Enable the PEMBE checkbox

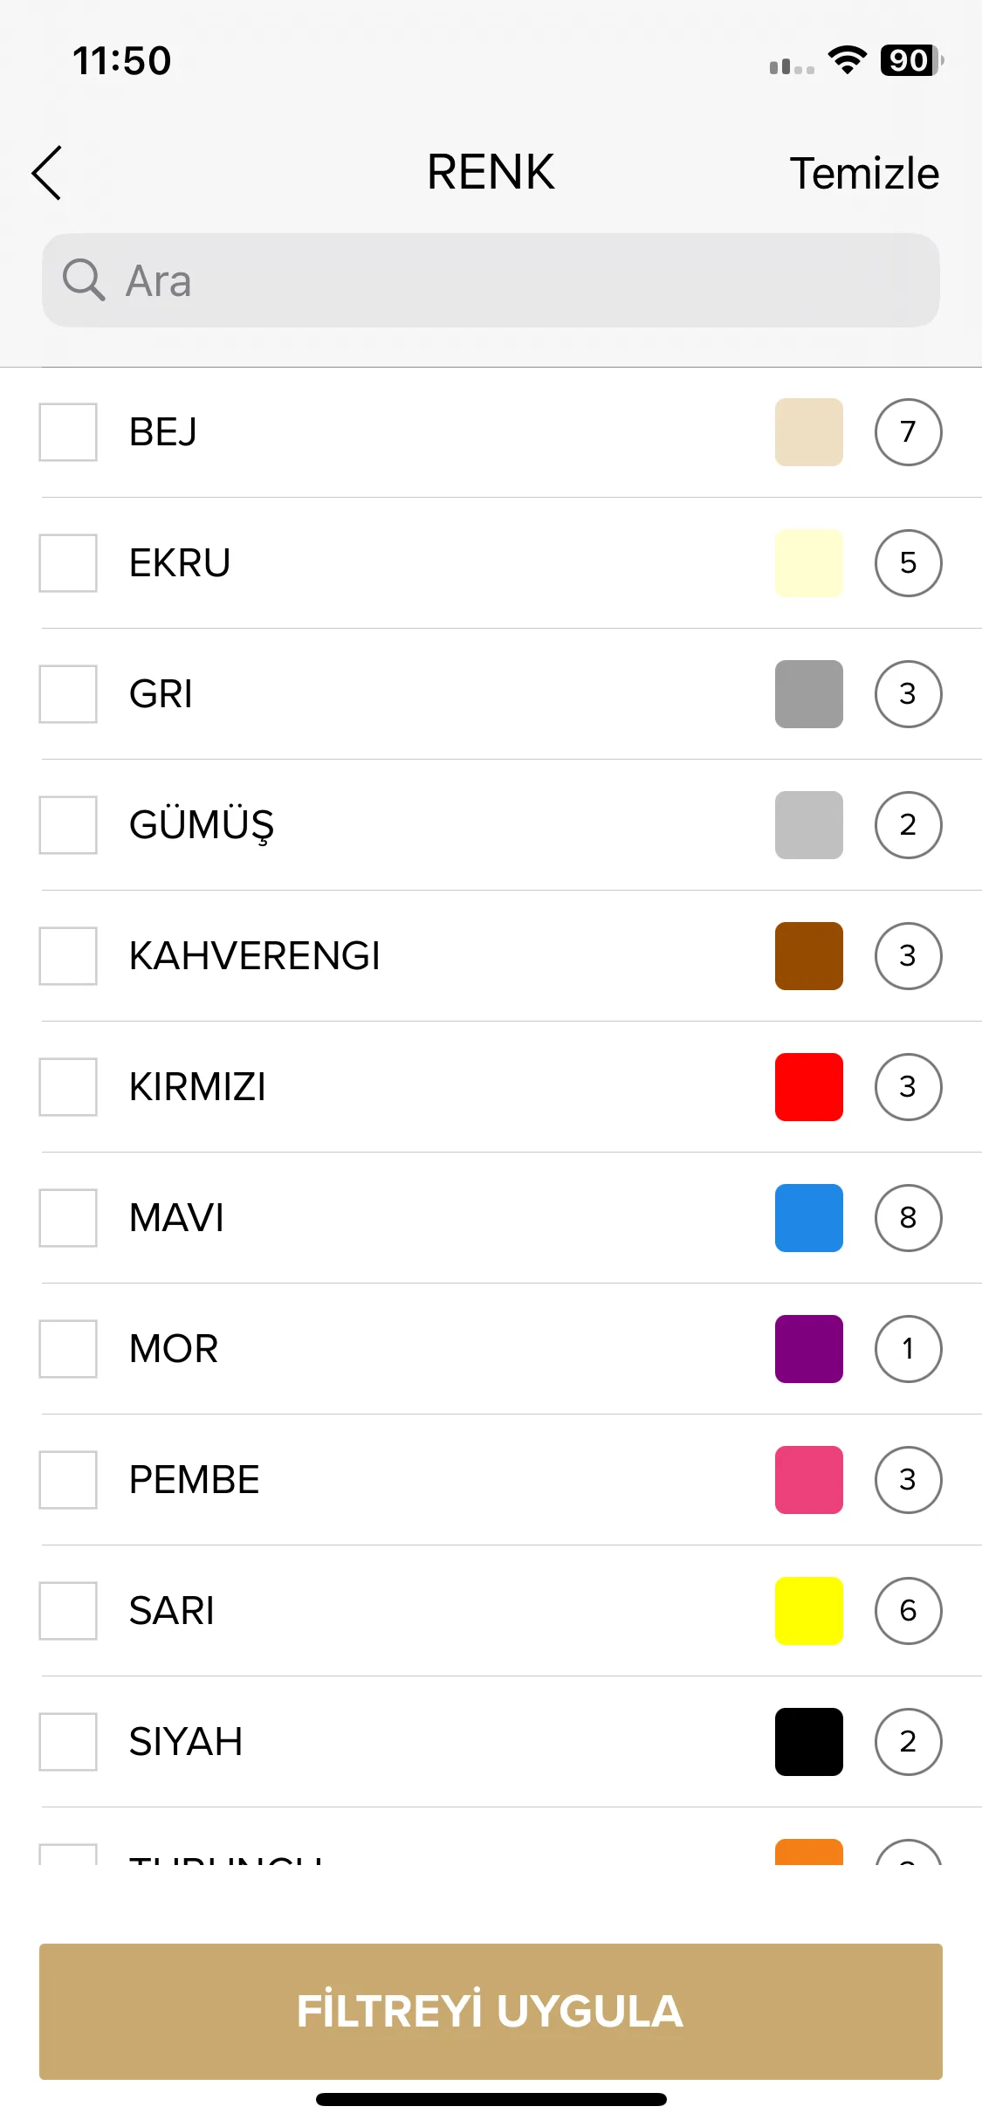(x=68, y=1480)
